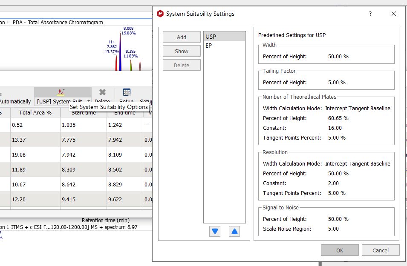Move selected setting up with blue up arrow
This screenshot has height=266, width=407.
click(x=234, y=231)
